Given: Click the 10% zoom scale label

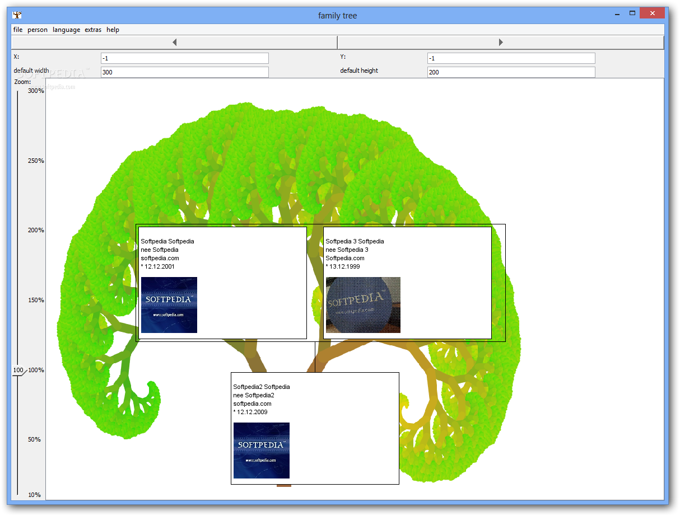Looking at the screenshot, I should point(34,495).
